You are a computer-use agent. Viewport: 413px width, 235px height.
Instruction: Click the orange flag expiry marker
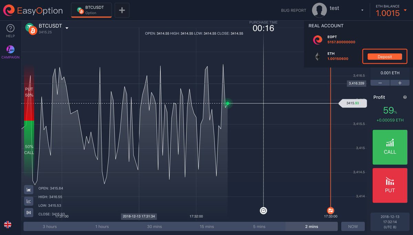coord(330,211)
